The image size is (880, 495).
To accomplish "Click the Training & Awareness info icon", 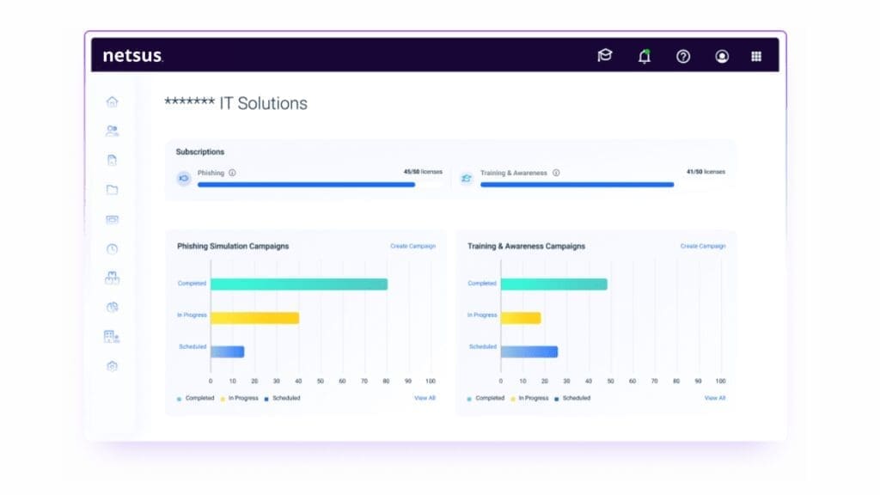I will pos(556,173).
